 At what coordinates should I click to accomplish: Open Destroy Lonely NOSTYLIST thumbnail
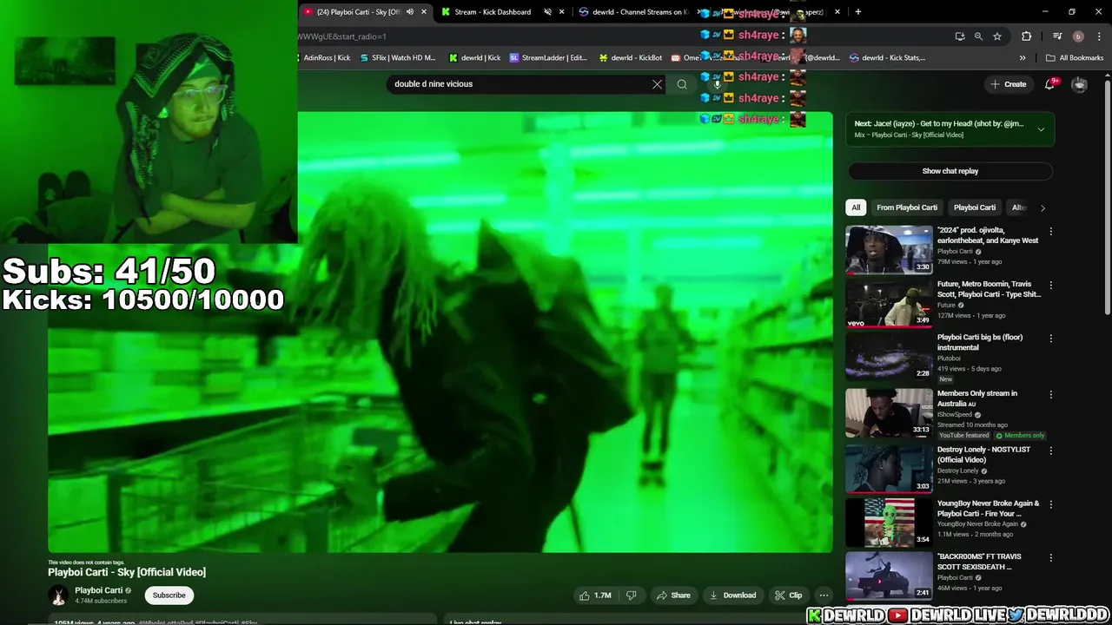point(889,469)
